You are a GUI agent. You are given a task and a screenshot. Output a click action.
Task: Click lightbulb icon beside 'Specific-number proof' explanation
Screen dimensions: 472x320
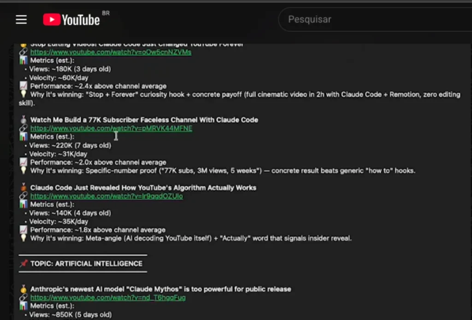point(24,170)
